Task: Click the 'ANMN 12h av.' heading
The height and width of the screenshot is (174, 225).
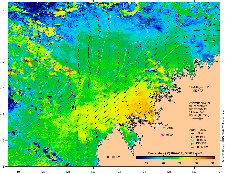Action: 198,130
